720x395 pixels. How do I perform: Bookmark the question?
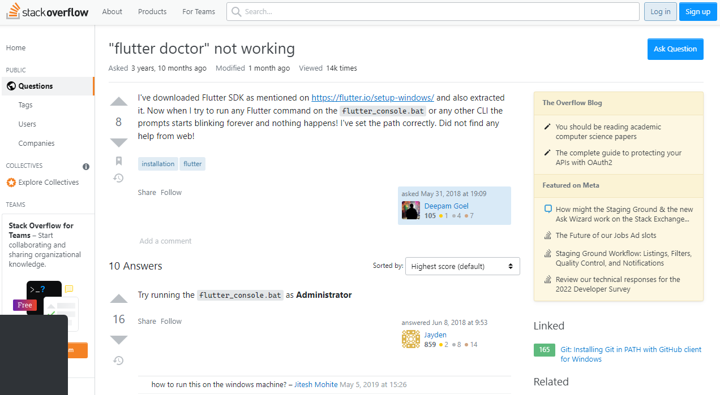(x=119, y=161)
